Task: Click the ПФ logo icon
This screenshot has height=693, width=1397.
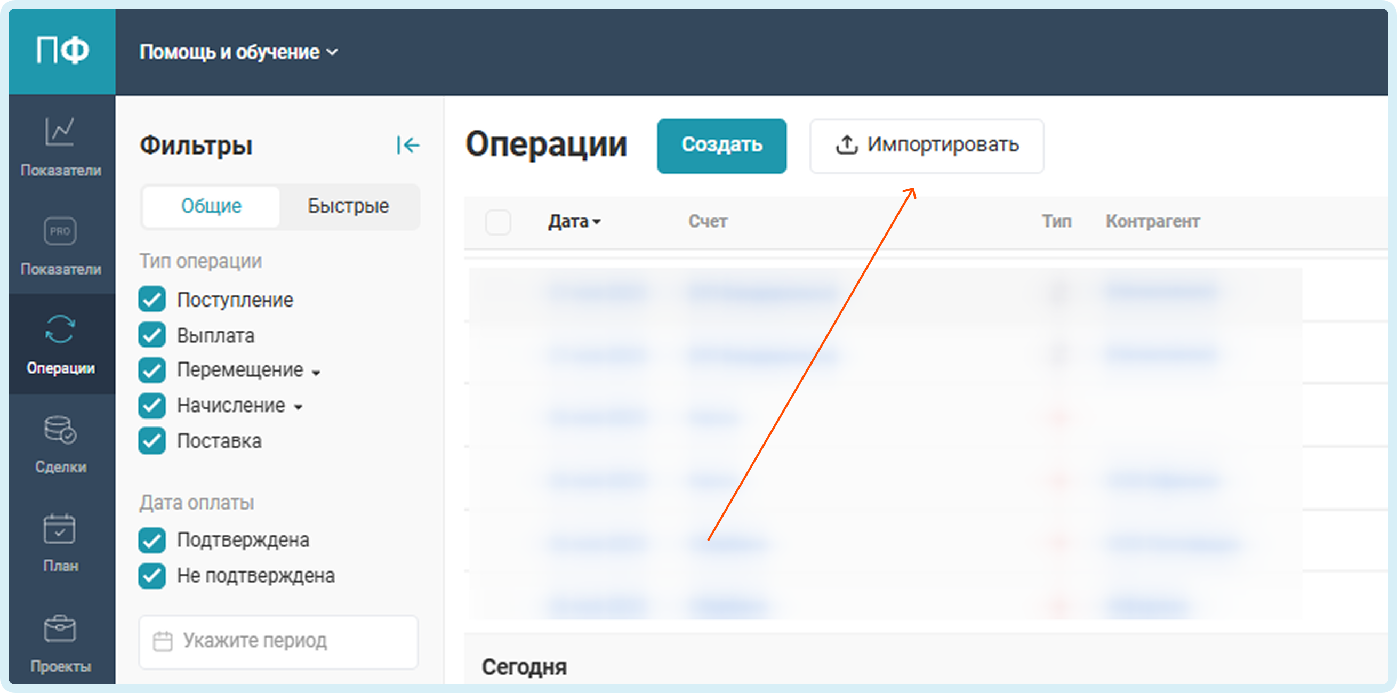Action: point(62,51)
